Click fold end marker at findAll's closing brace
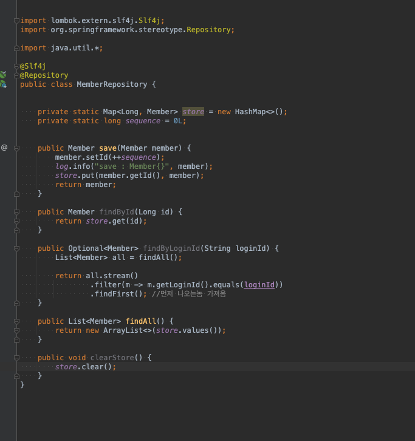The height and width of the screenshot is (441, 415). pos(16,340)
